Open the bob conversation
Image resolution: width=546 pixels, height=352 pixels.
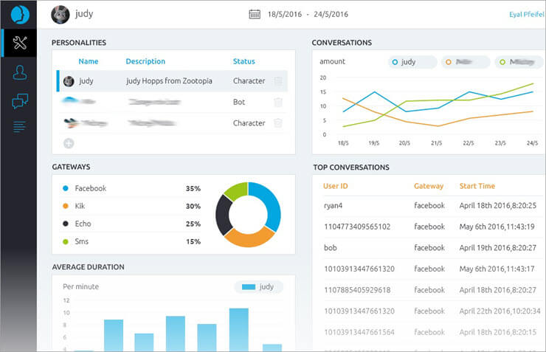[x=330, y=247]
